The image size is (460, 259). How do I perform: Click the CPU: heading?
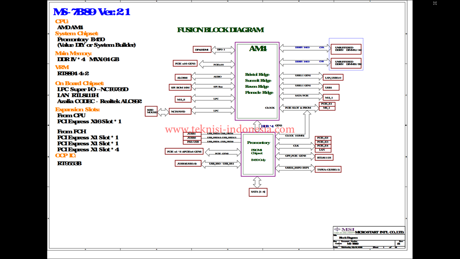click(62, 22)
